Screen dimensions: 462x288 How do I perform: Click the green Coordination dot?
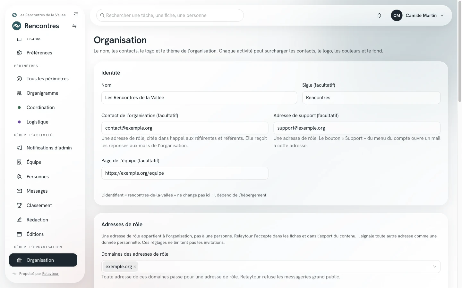click(19, 108)
